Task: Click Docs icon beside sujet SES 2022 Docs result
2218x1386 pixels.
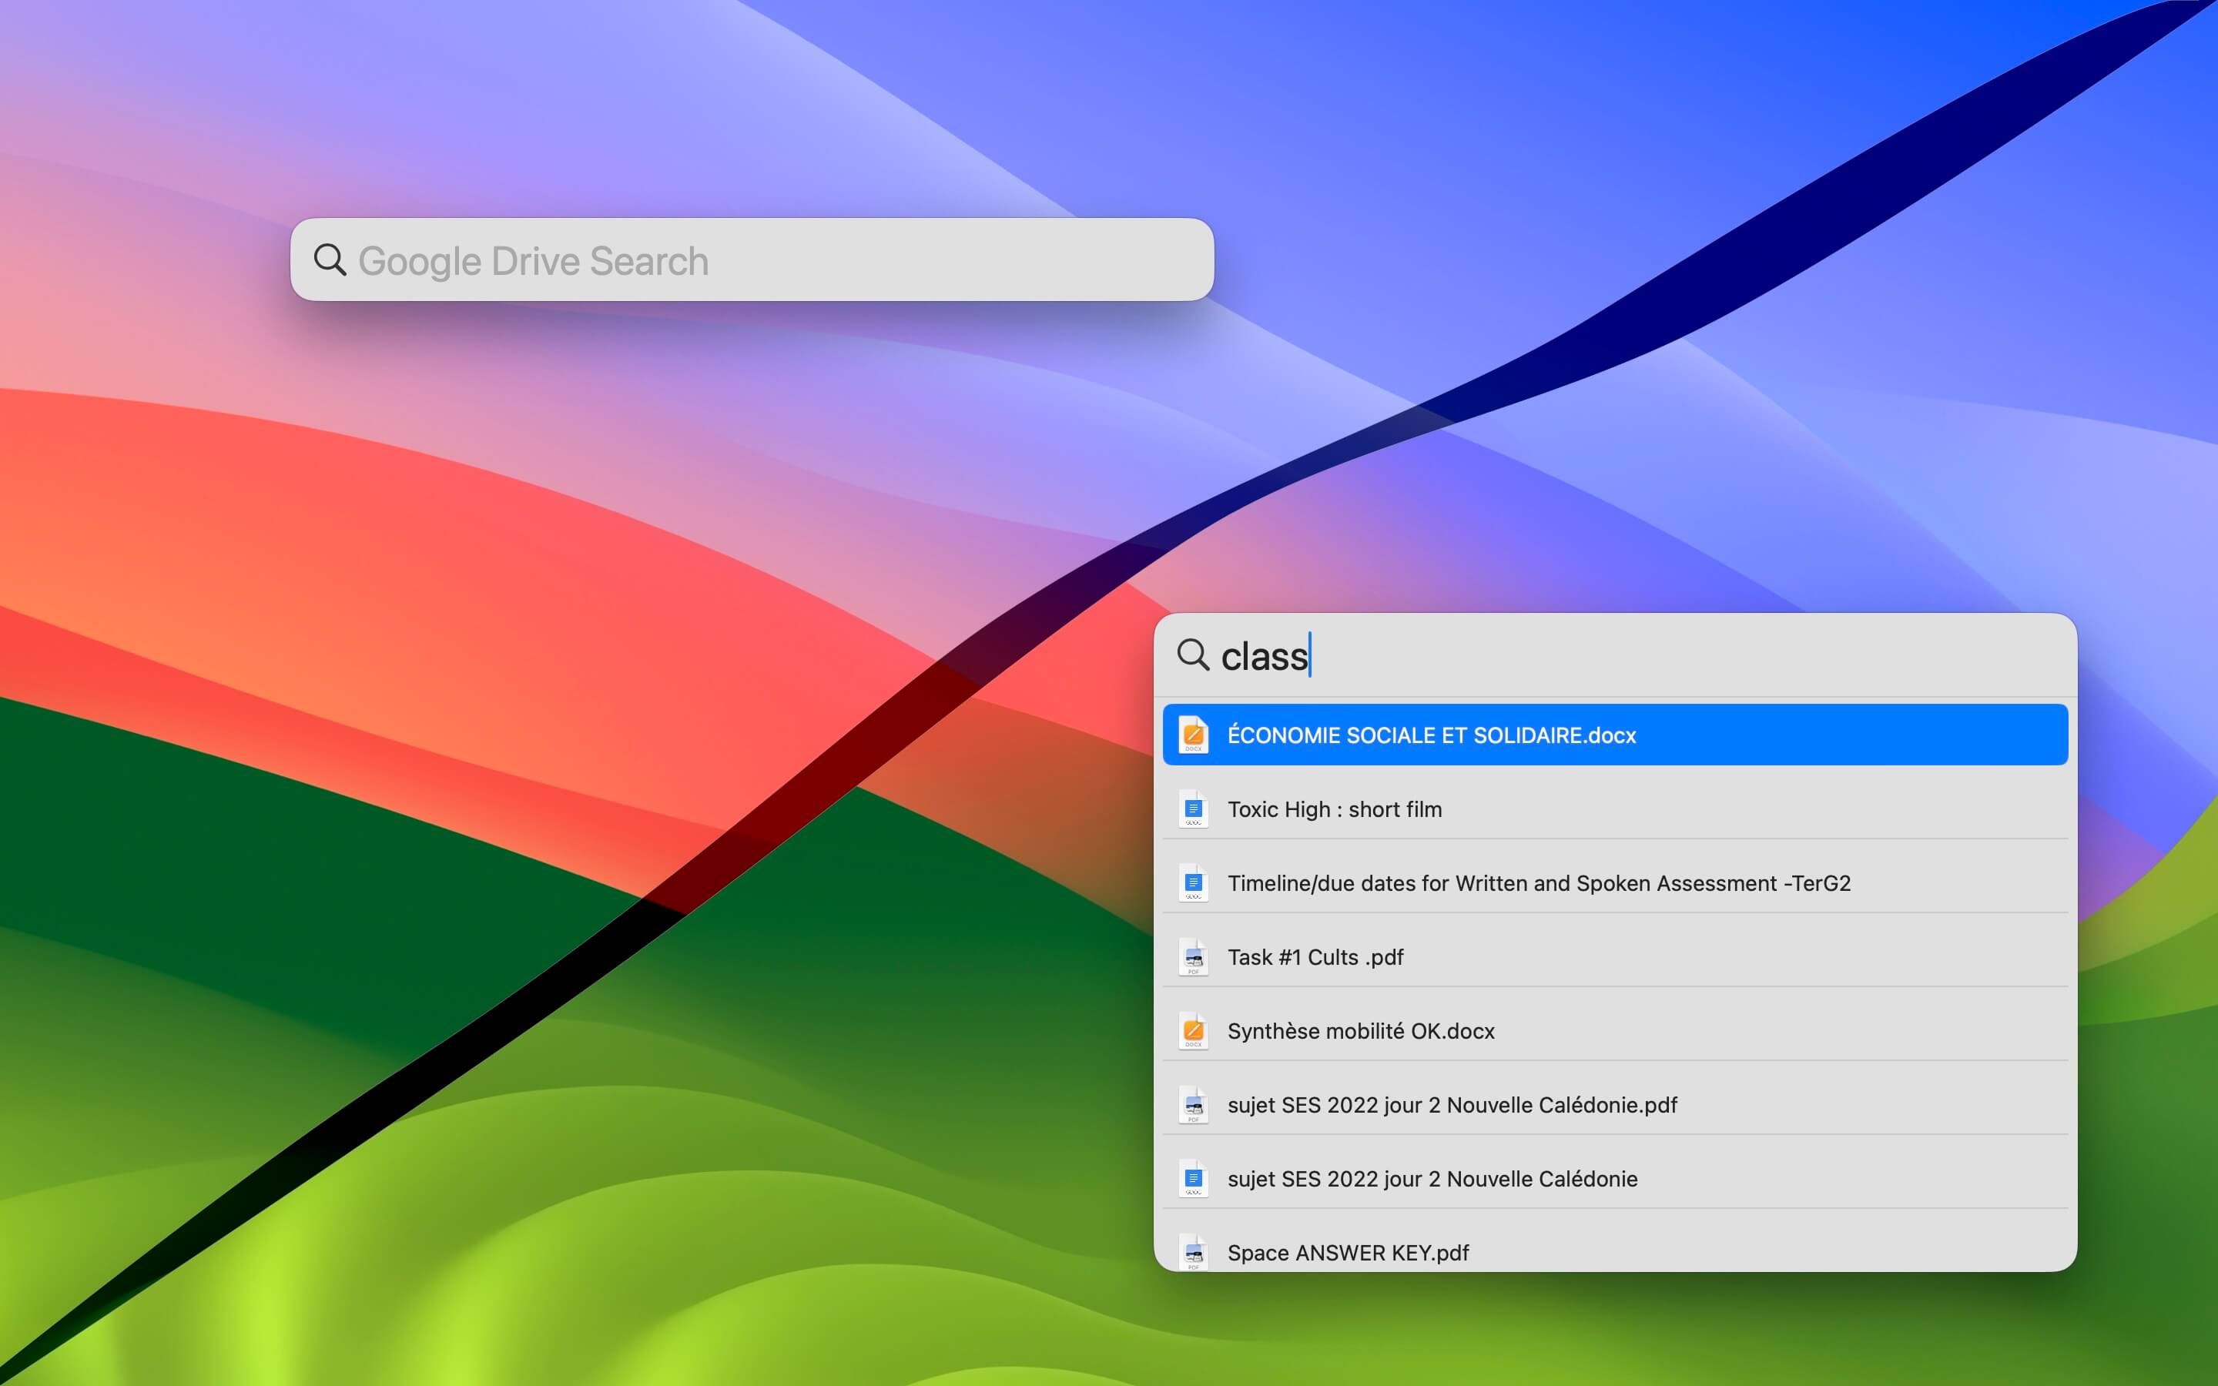Action: tap(1193, 1179)
